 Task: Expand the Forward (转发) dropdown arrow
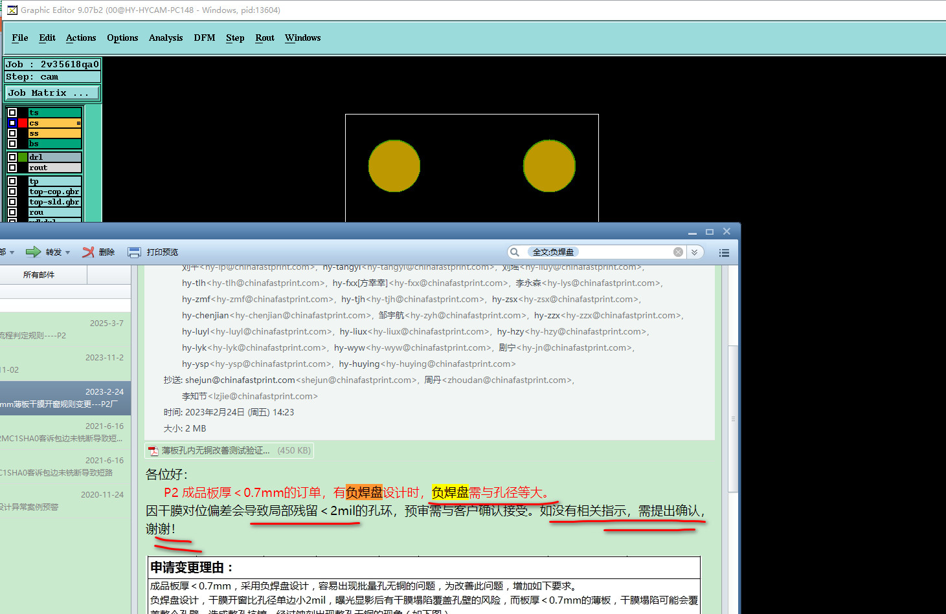67,253
